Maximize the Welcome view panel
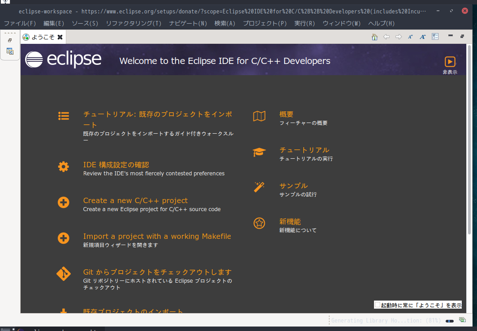477x331 pixels. (462, 36)
